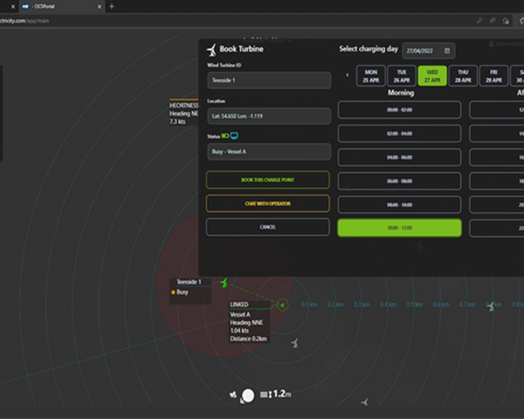The height and width of the screenshot is (419, 524).
Task: Select the grey turbine below Vessel A label
Action: (x=295, y=343)
